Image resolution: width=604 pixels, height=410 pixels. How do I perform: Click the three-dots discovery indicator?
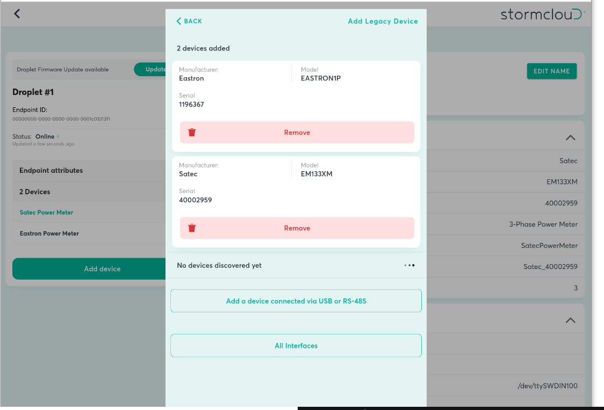coord(409,266)
